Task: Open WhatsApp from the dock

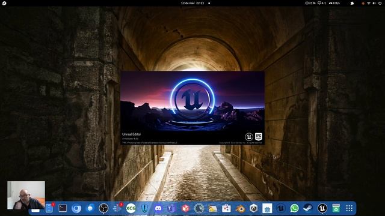Action: (x=294, y=208)
